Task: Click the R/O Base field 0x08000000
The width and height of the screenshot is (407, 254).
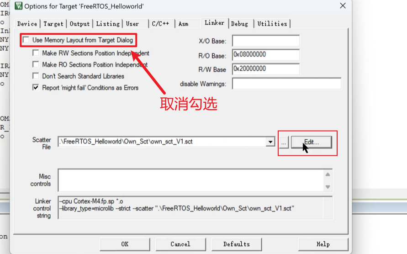Action: coord(266,55)
